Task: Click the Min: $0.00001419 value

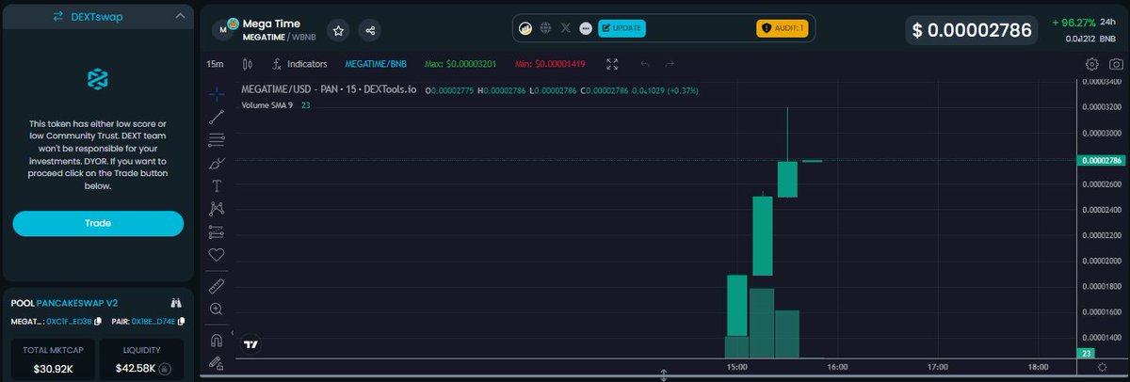Action: pyautogui.click(x=551, y=64)
